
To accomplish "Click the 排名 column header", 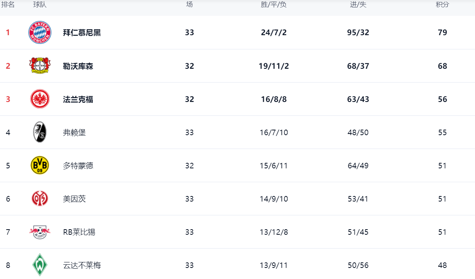I will tap(8, 5).
